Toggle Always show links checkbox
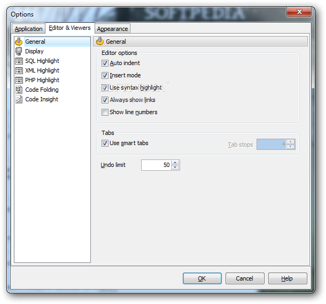Image resolution: width=326 pixels, height=304 pixels. coord(105,100)
